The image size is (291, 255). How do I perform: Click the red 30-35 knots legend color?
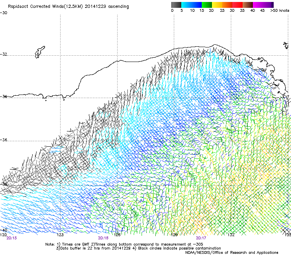click(238, 5)
